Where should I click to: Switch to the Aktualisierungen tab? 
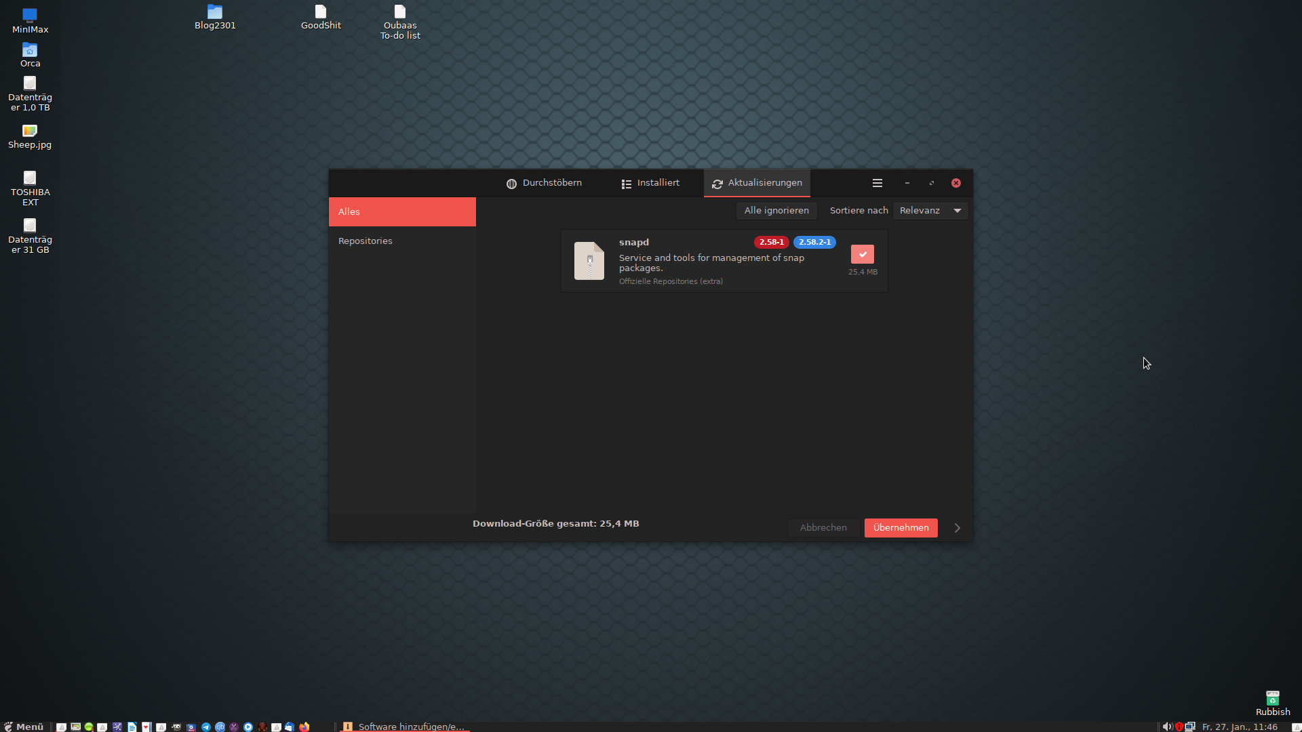point(757,183)
